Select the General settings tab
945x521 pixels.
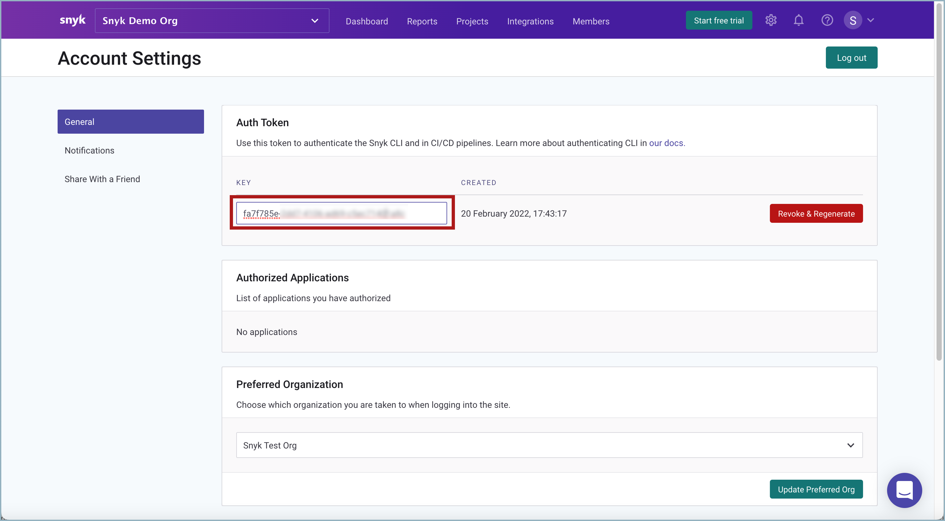(x=130, y=122)
